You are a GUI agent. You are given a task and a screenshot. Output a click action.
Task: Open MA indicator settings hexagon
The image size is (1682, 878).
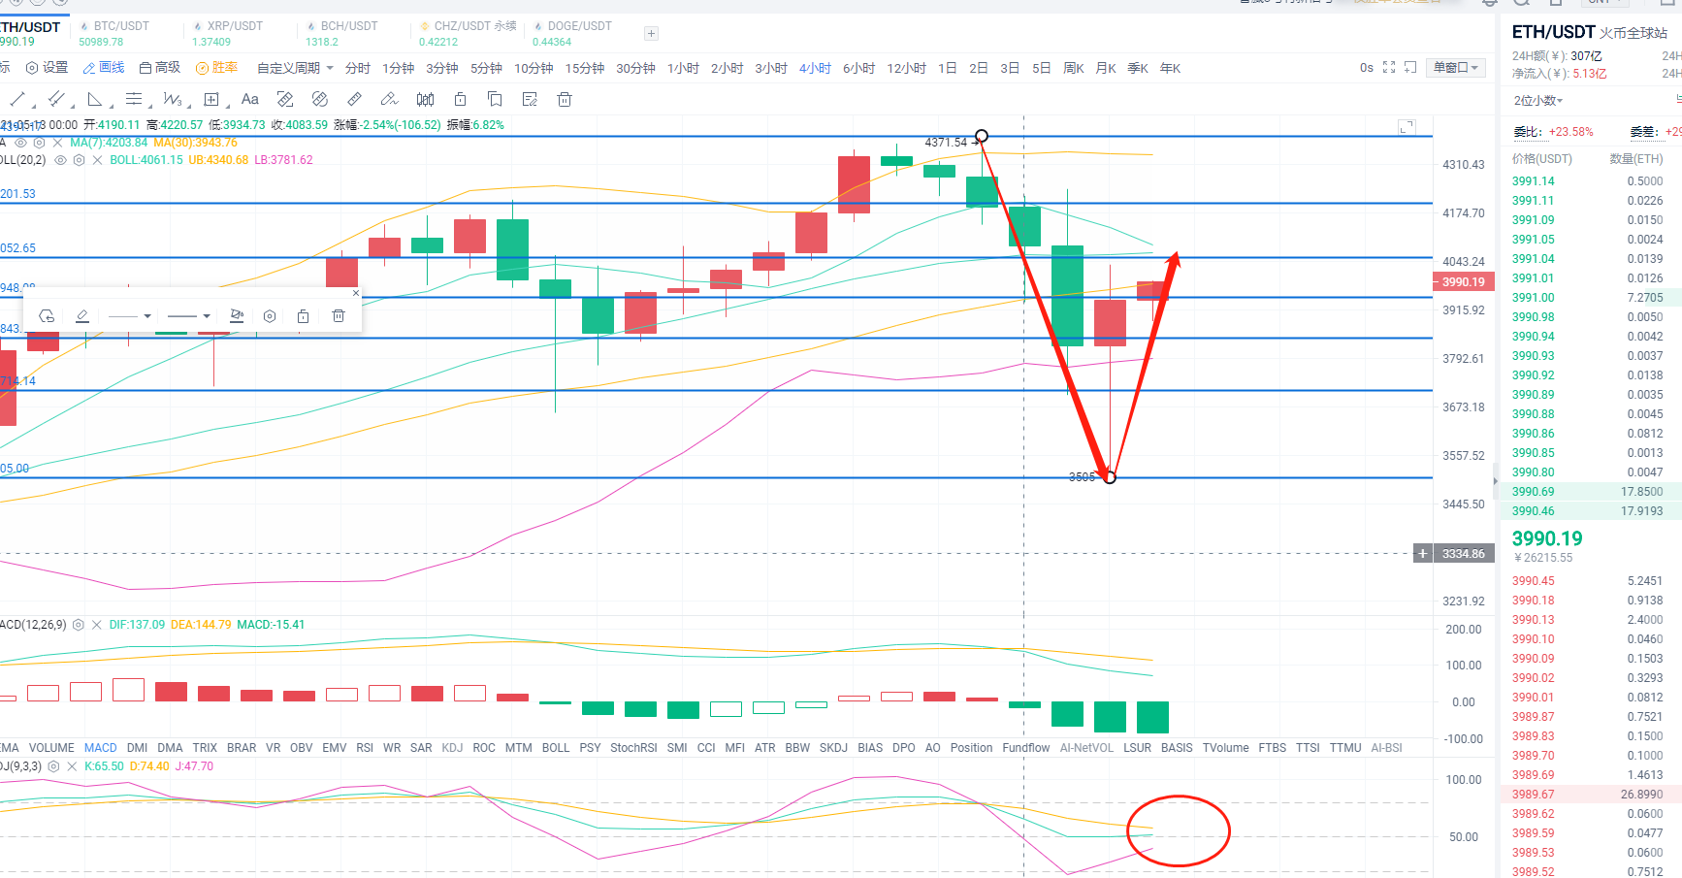[x=40, y=143]
